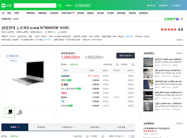Click the 삼성mall N Pay badge
Viewport: 187px width, 138px height.
70,106
